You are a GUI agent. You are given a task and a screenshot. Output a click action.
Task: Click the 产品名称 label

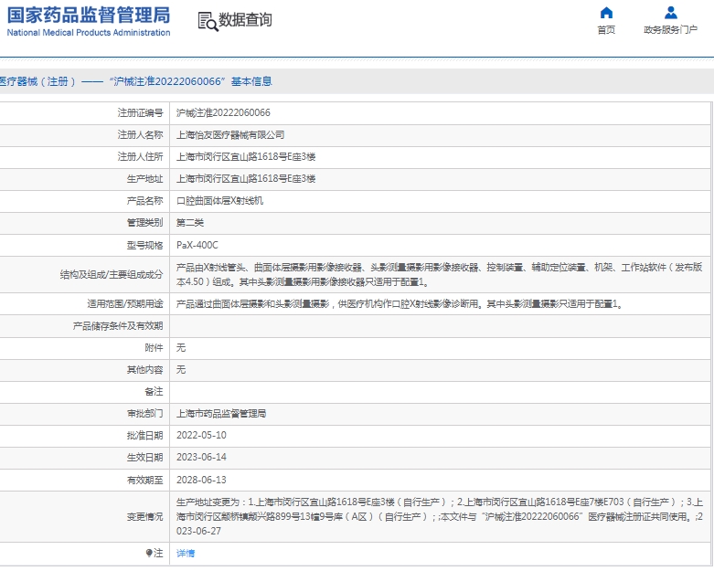[x=144, y=201]
